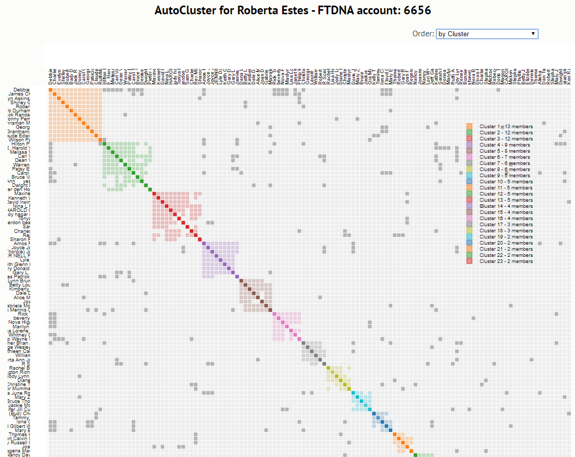Select legend text 'Cluster 14 - 4 members'

pos(506,206)
